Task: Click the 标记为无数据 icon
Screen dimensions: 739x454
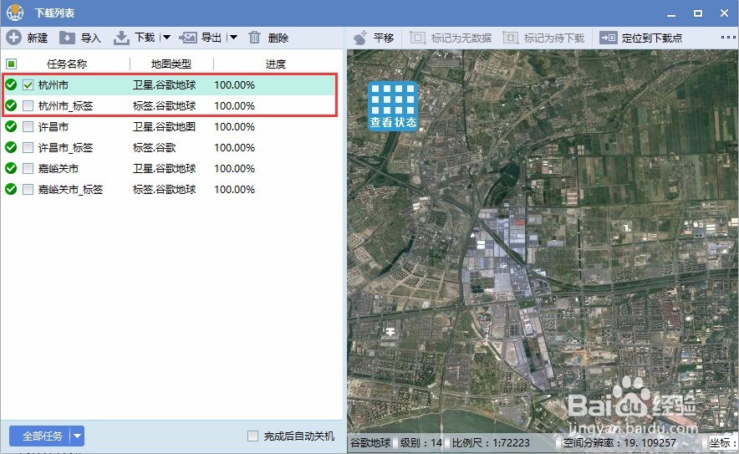Action: click(418, 38)
